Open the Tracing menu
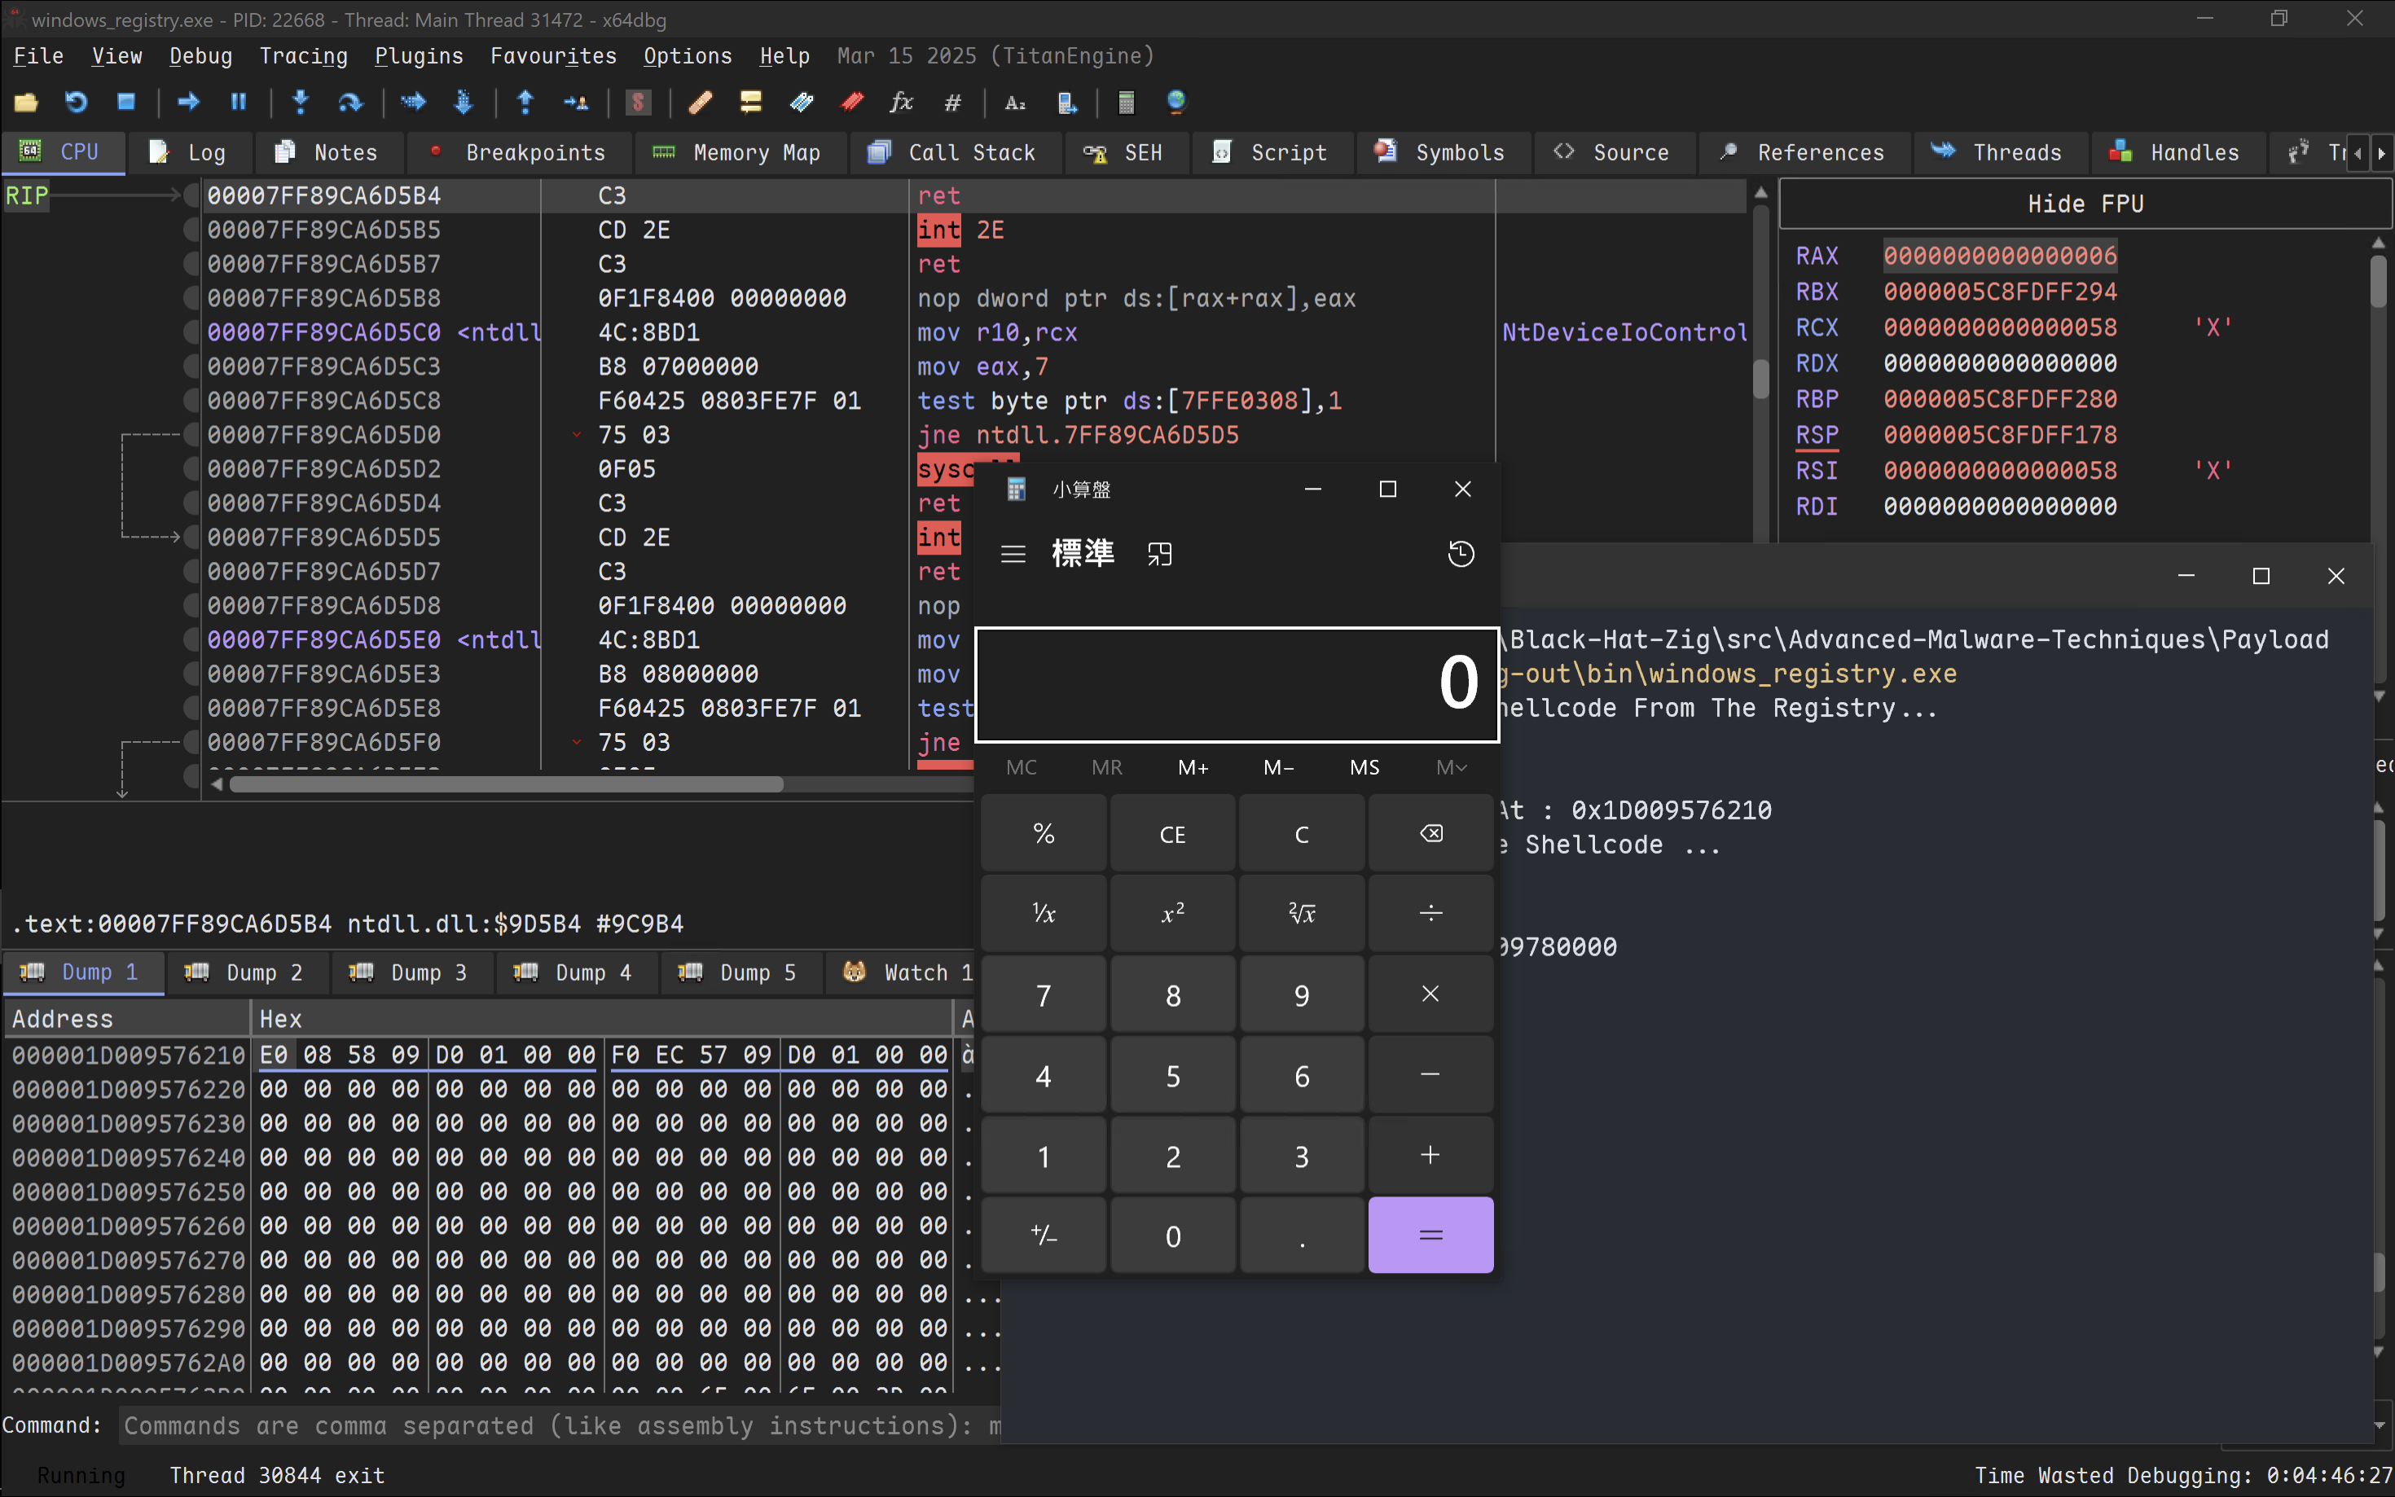 [303, 56]
